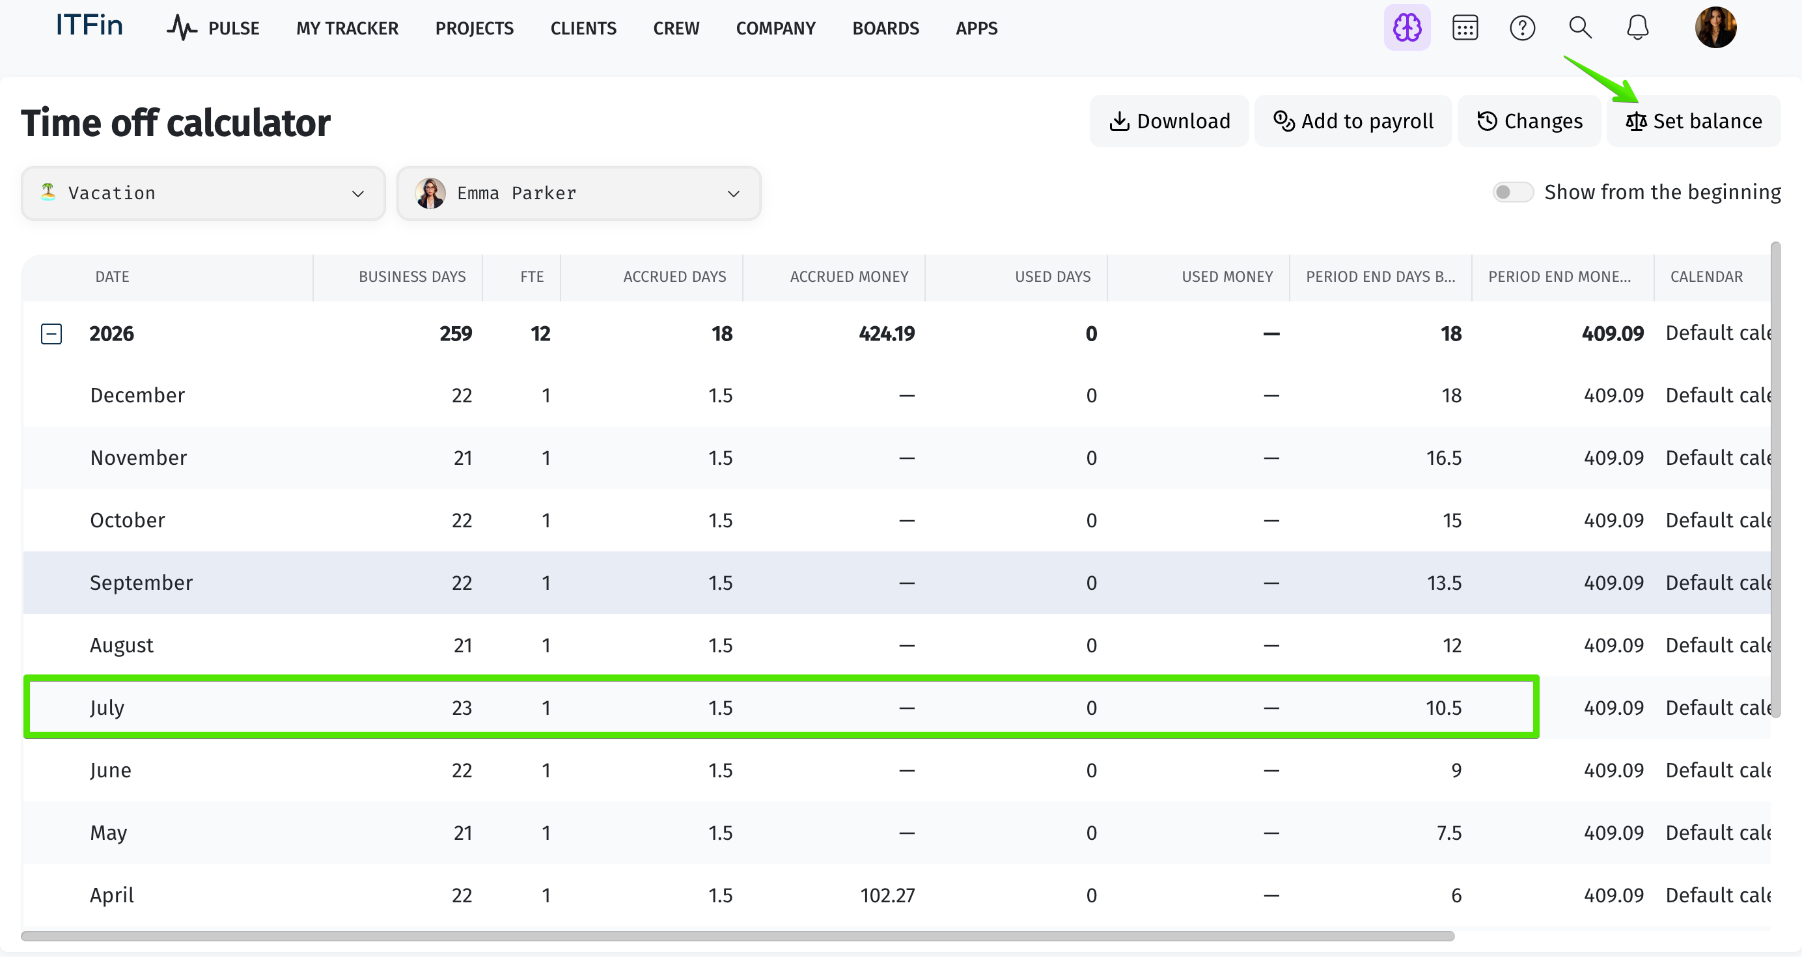1802x957 pixels.
Task: Click Add to payroll button
Action: tap(1353, 121)
